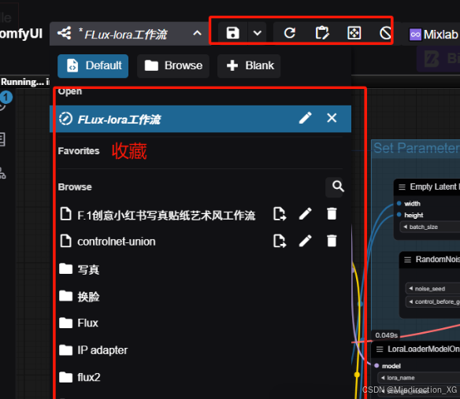Screen dimensions: 460x399
Task: Change control_before_generate with left arrow
Action: click(x=410, y=301)
